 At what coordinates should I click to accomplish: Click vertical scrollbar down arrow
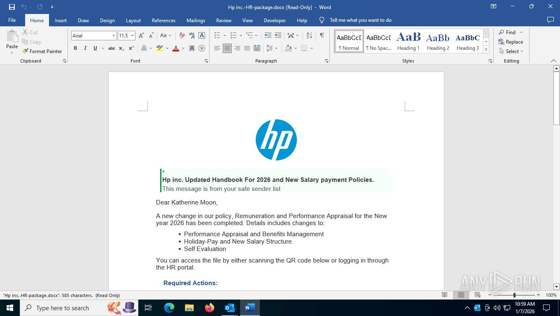[x=556, y=286]
